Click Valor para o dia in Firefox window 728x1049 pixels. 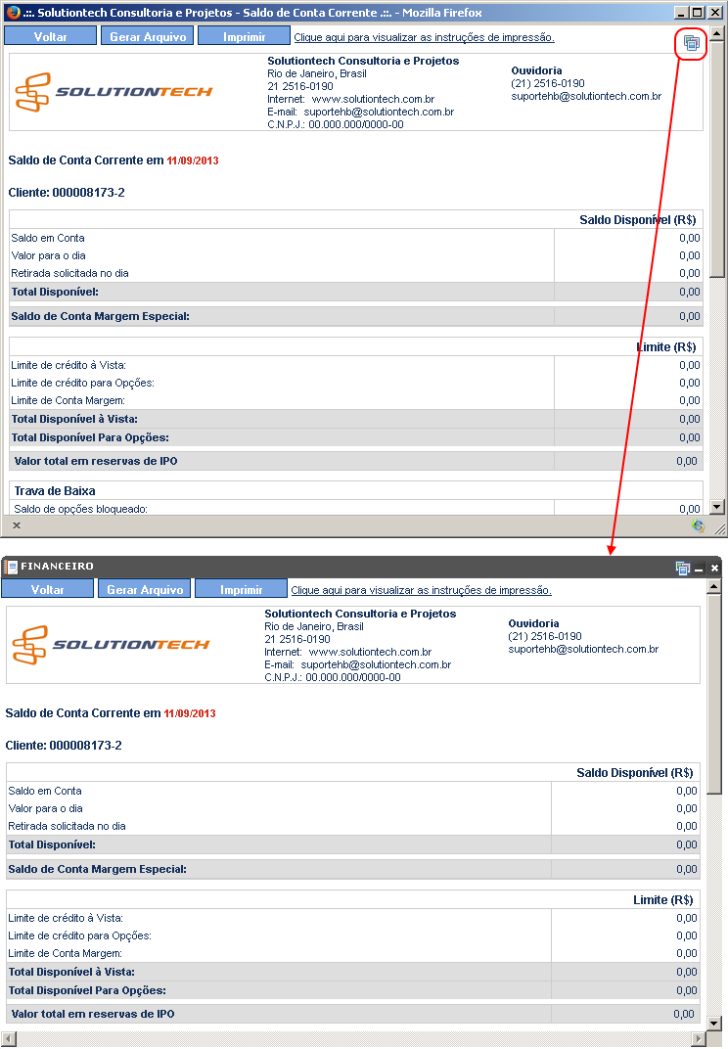[48, 255]
